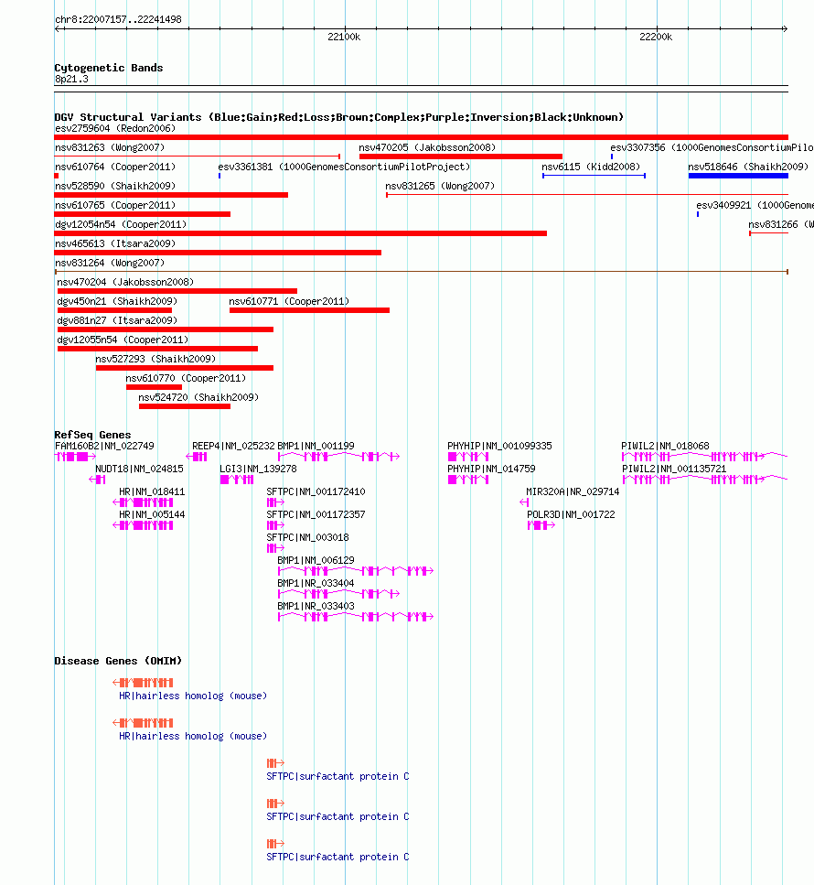
Task: Click the LGI3|NM_139278 gene glyph
Action: point(237,480)
